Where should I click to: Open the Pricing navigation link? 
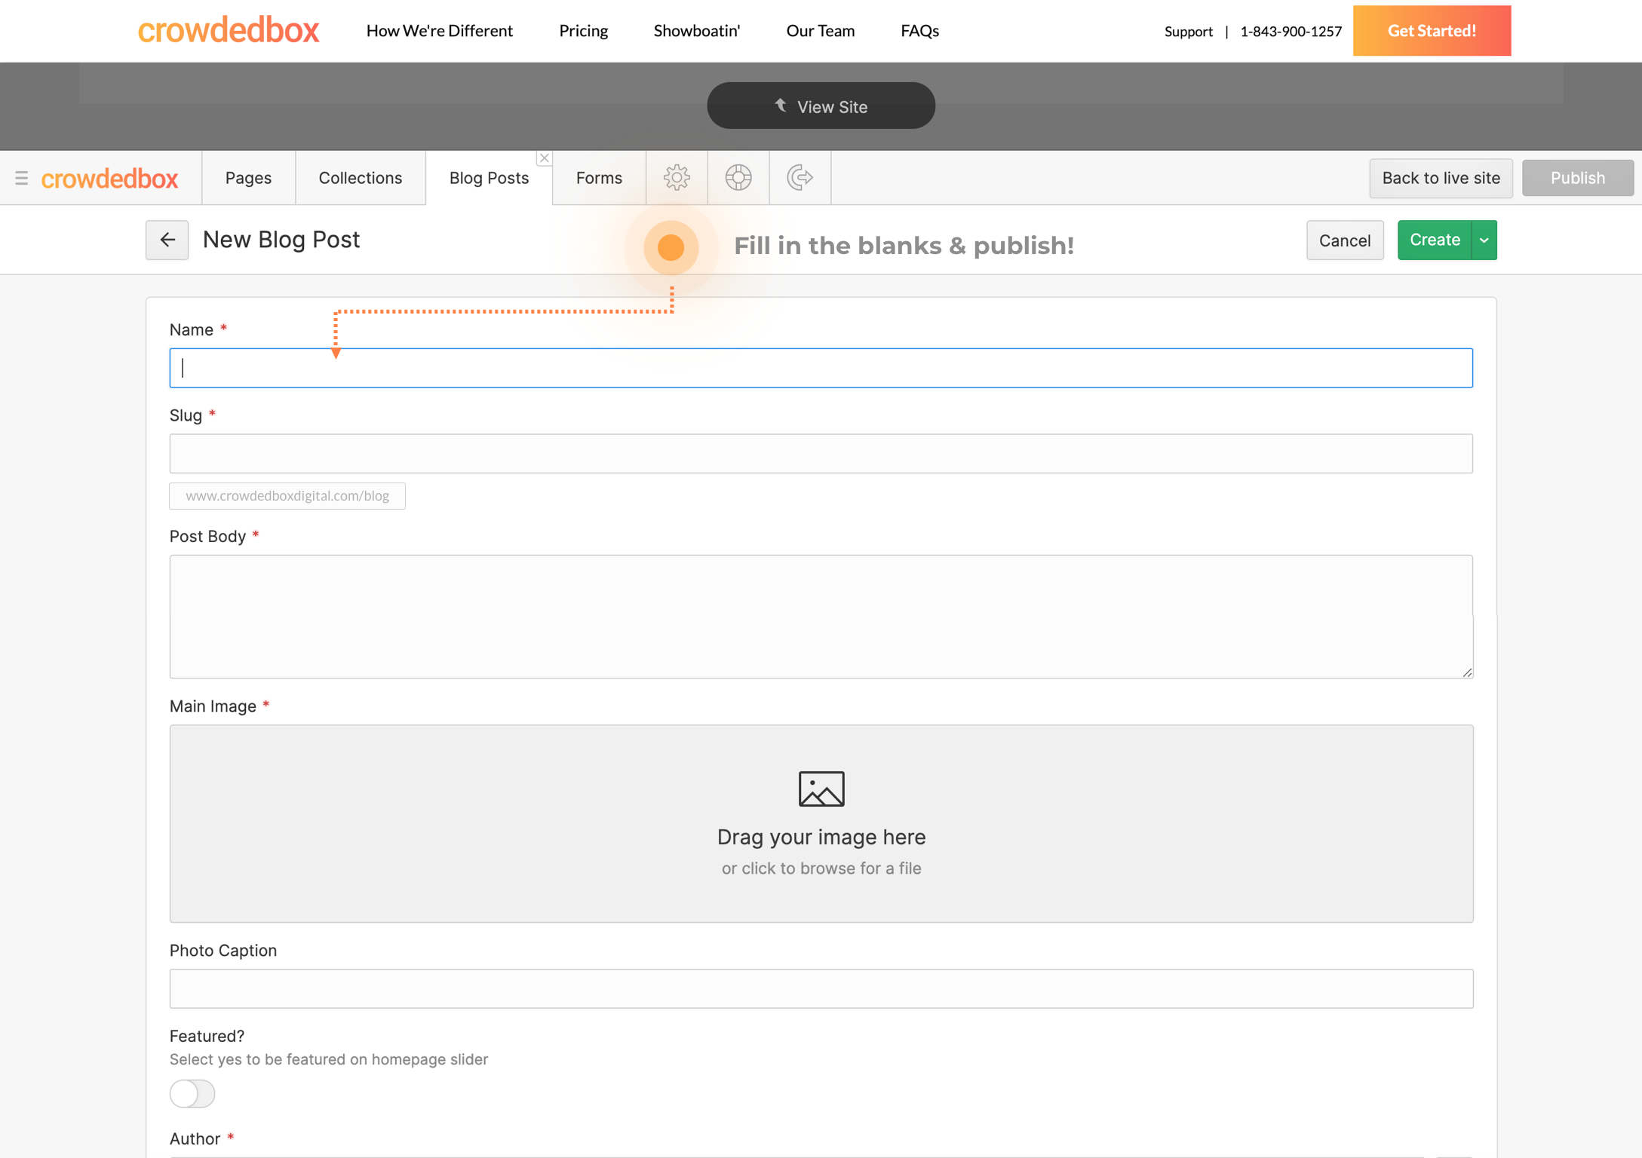click(x=583, y=31)
